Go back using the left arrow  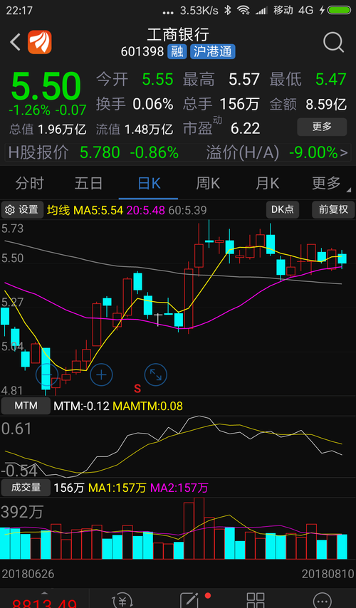(15, 42)
